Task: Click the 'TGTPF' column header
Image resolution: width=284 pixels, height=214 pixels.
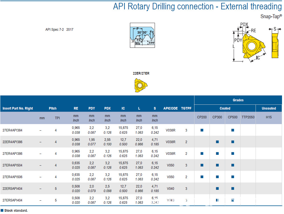Action: tap(186, 108)
